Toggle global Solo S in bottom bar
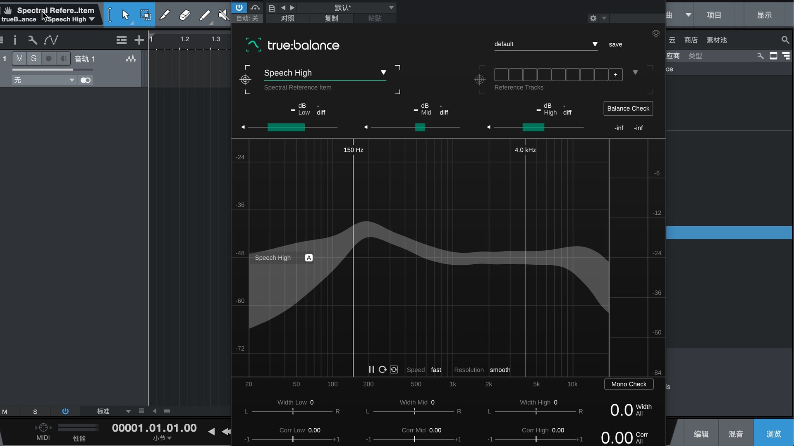794x446 pixels. click(x=35, y=412)
